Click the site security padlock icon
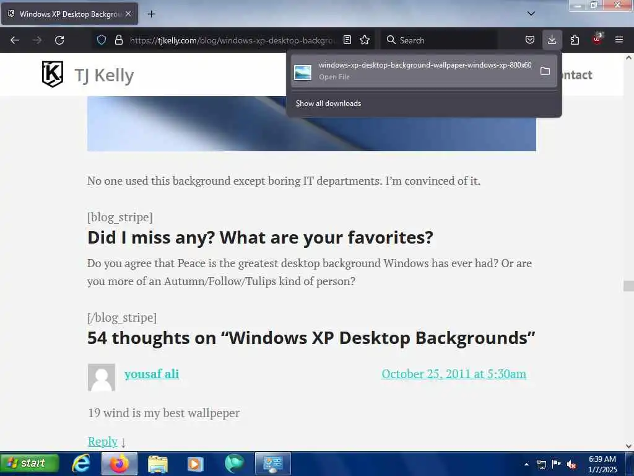This screenshot has height=476, width=634. 118,40
